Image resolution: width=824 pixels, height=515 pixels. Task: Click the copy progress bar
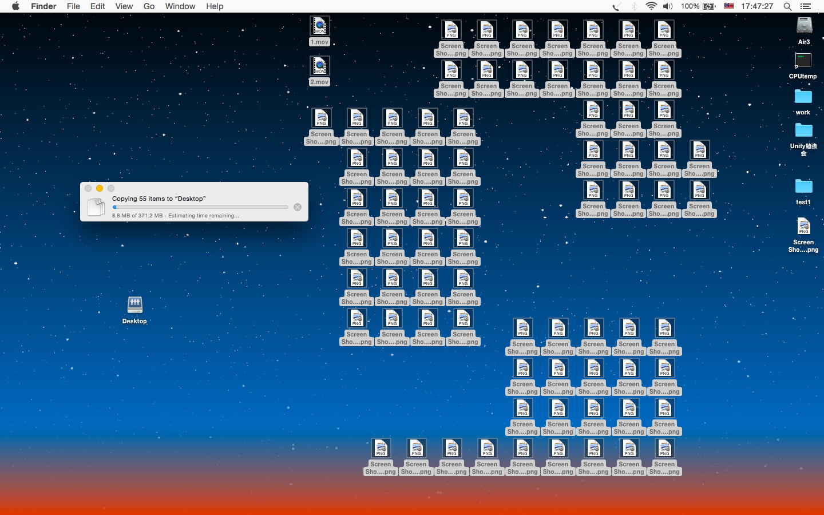tap(200, 207)
